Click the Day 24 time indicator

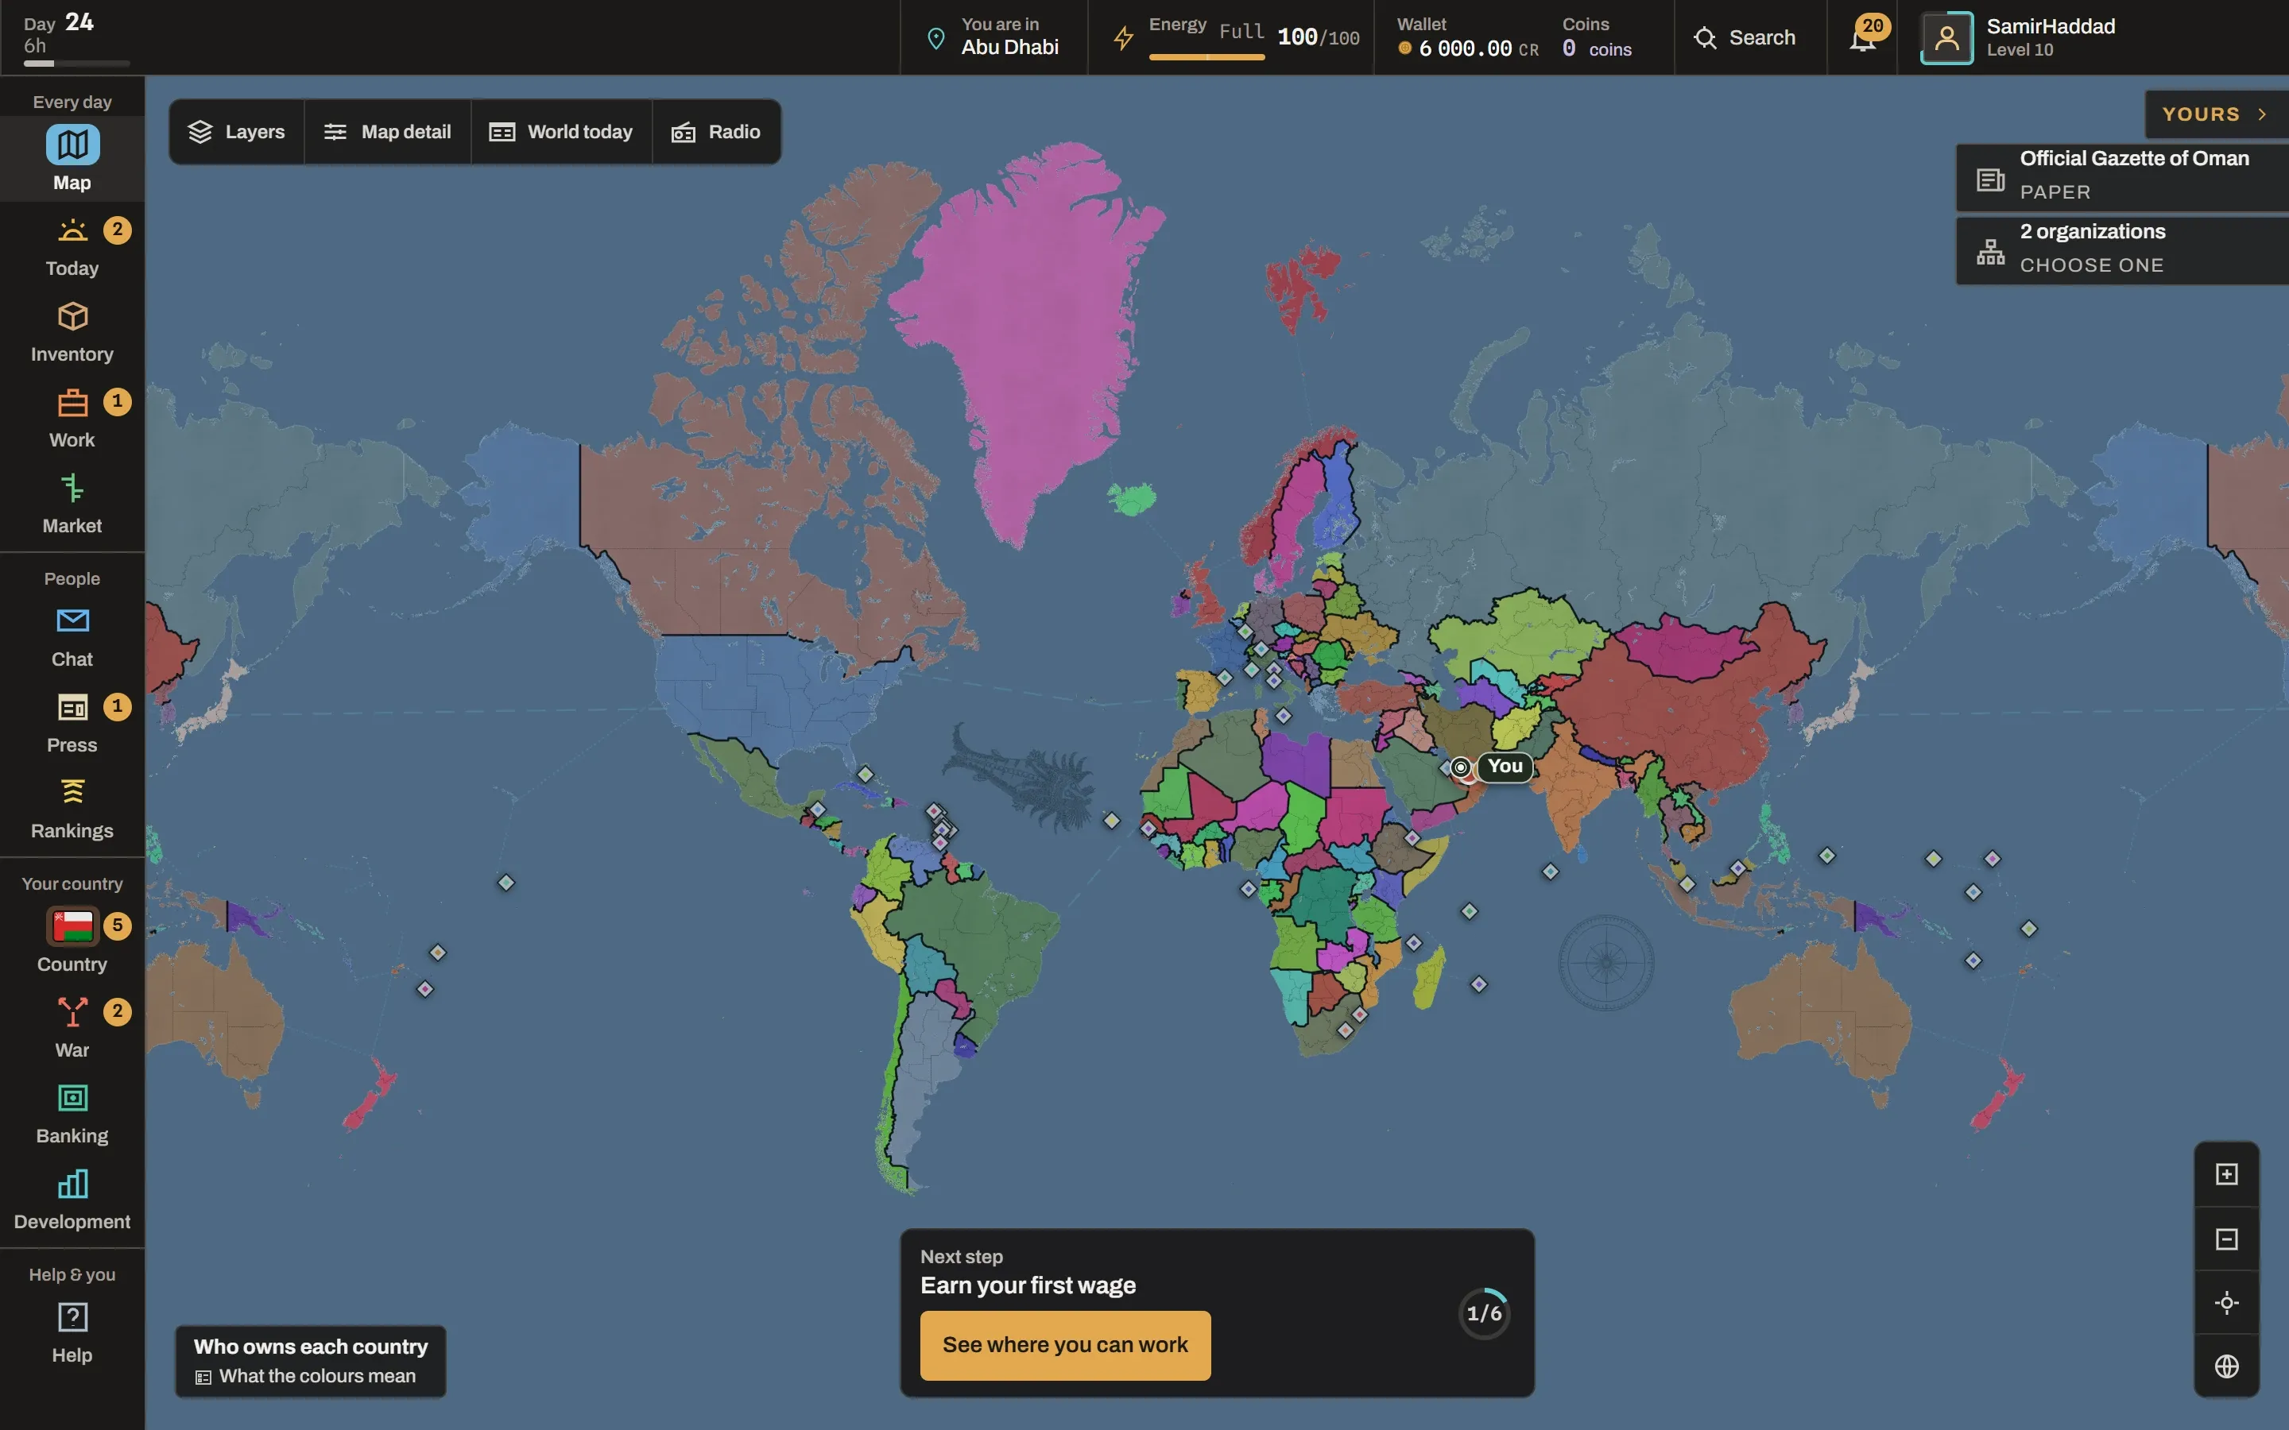click(76, 38)
